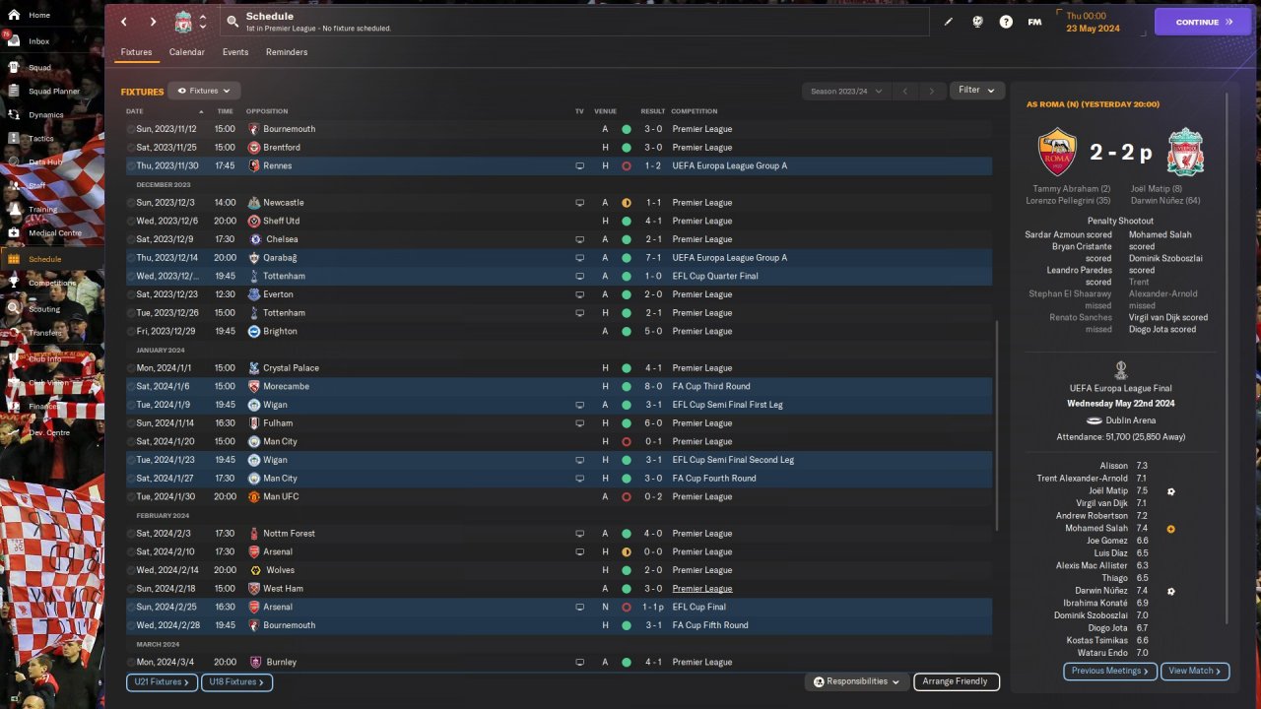
Task: Click Arrange Friendly button
Action: click(x=957, y=681)
